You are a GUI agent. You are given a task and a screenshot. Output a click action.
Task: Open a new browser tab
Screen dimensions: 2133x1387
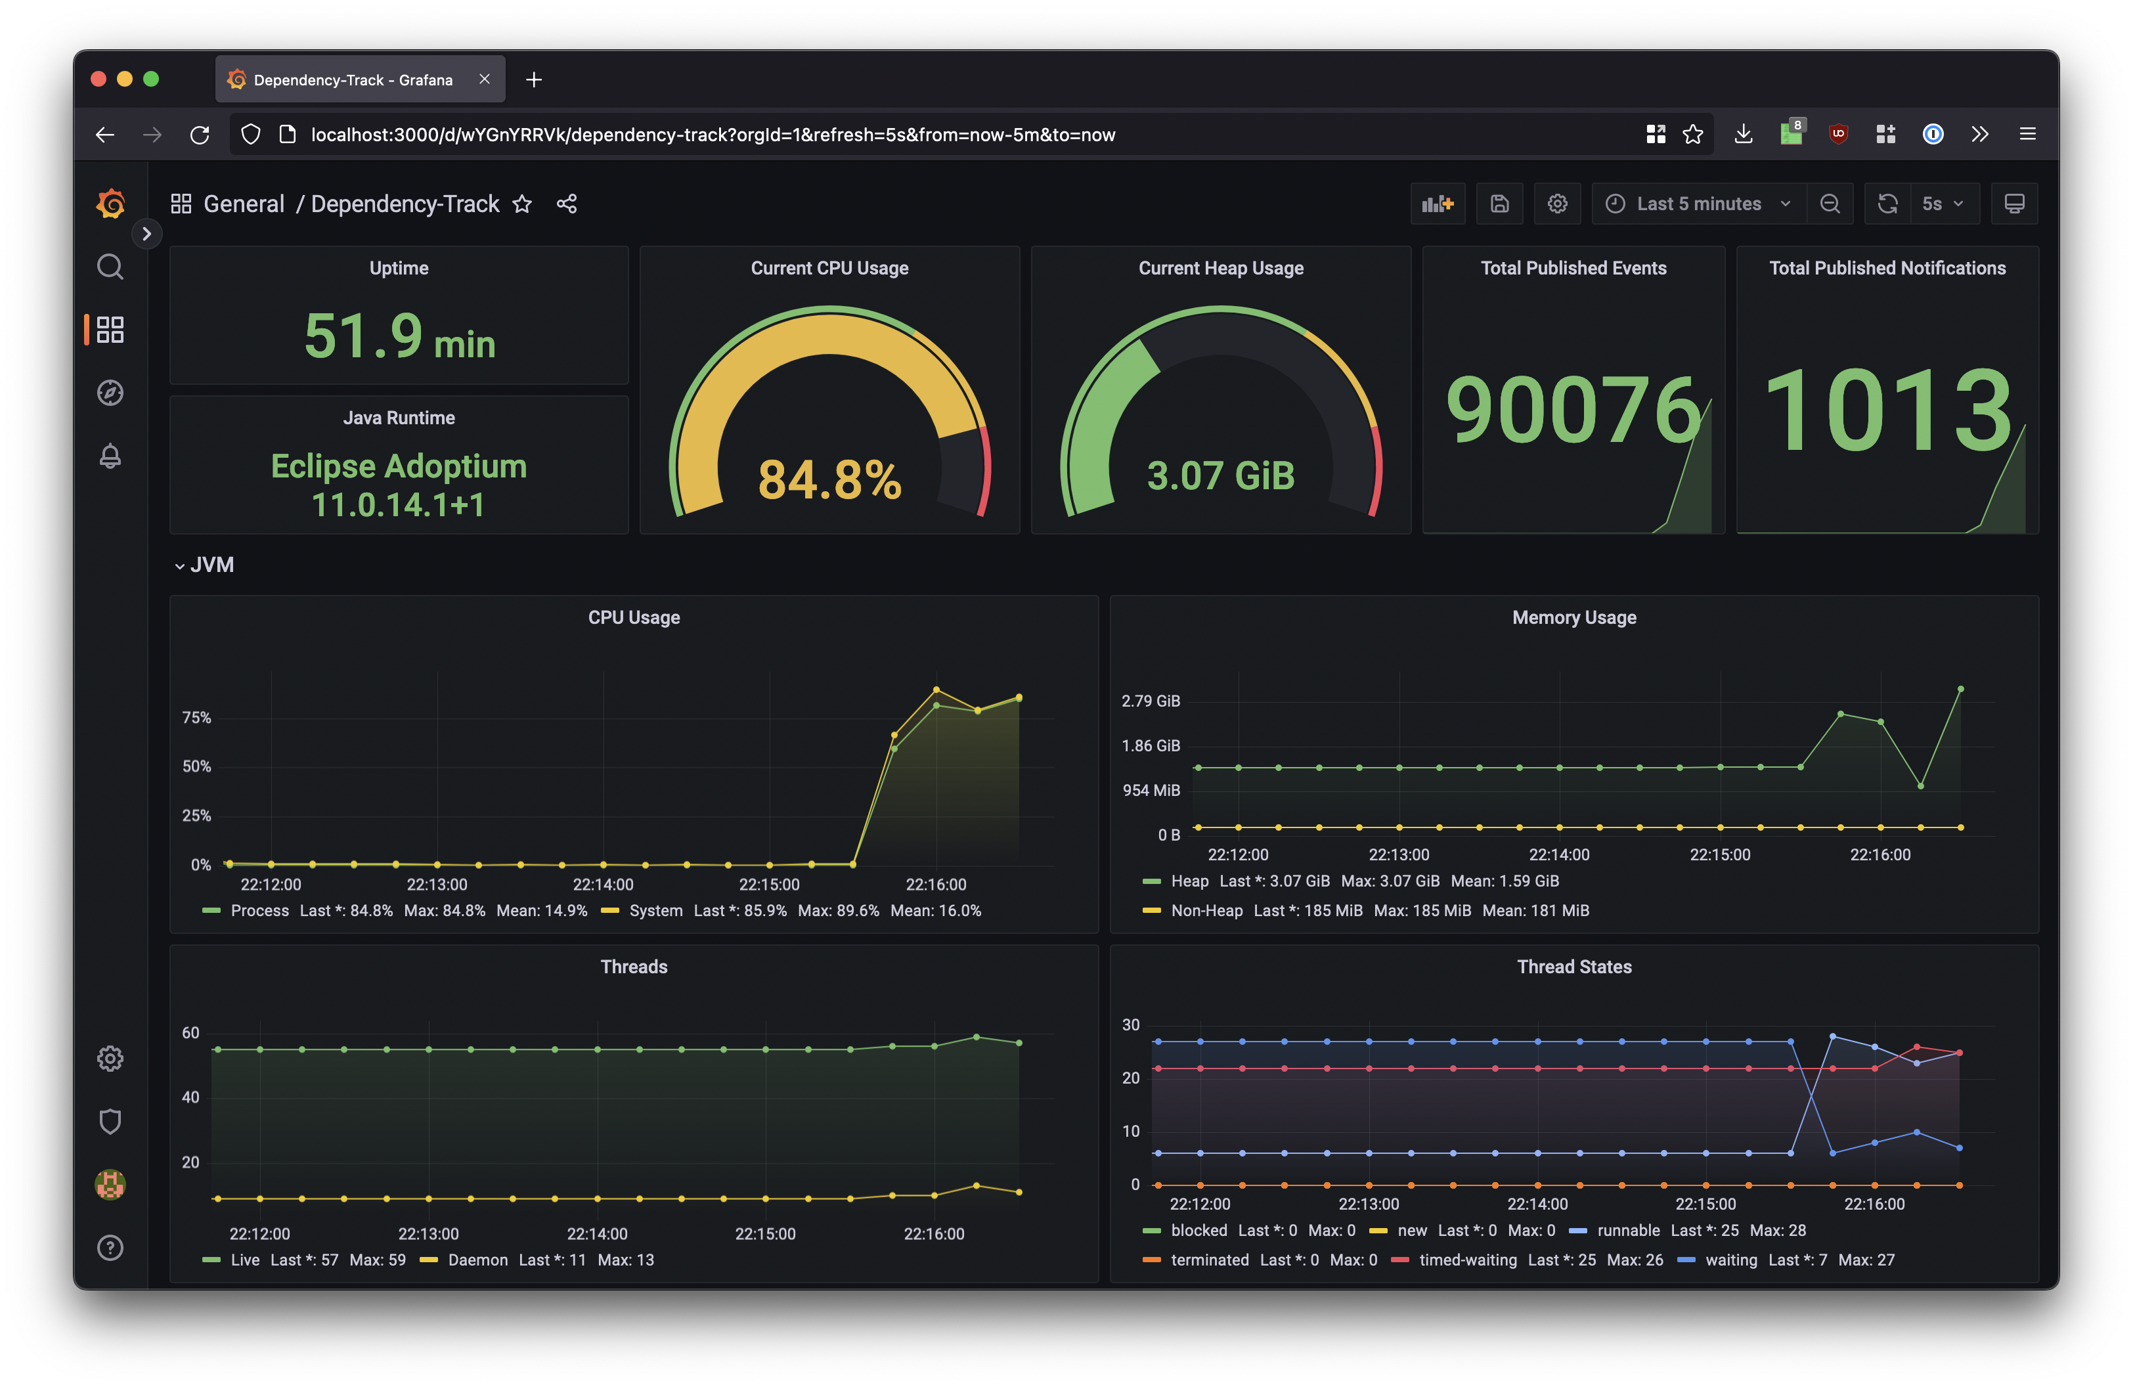coord(534,79)
